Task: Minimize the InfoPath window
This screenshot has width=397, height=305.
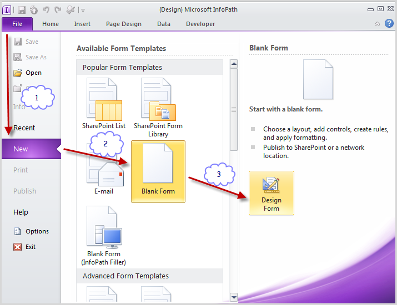Action: tap(370, 9)
